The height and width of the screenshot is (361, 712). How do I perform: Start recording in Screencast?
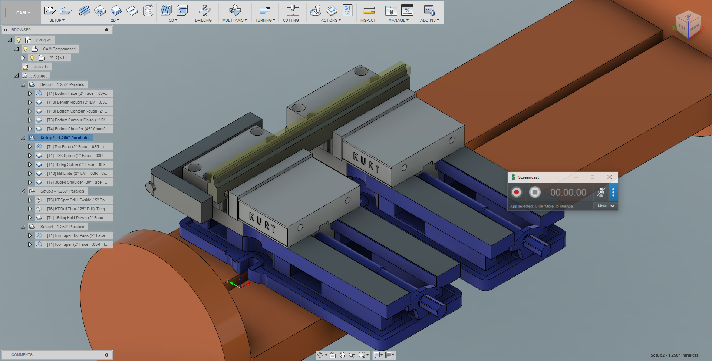[516, 192]
